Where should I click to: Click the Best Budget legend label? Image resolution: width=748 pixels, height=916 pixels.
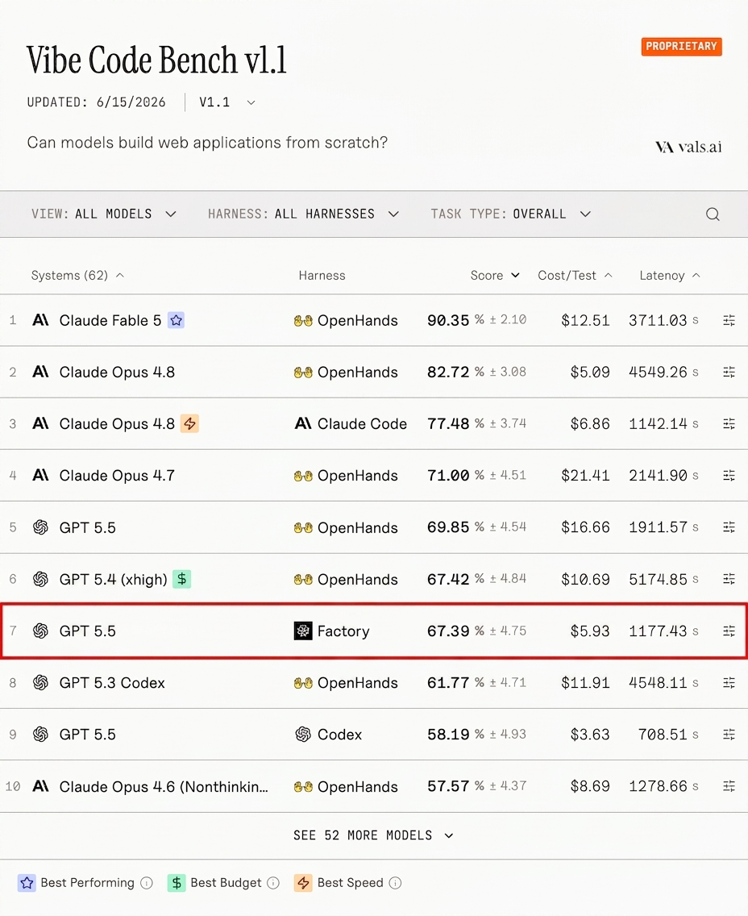pyautogui.click(x=226, y=883)
